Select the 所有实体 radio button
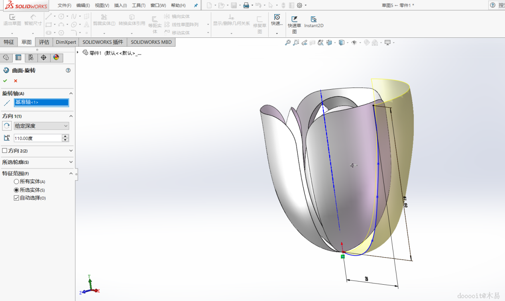Screen dimensions: 505x301 [x=16, y=182]
